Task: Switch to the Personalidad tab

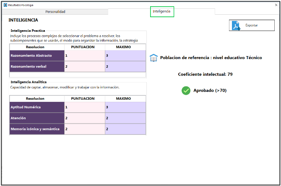Action: (55, 12)
